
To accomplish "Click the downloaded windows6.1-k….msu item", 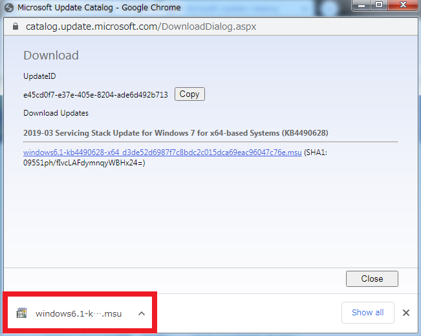I will coord(79,313).
